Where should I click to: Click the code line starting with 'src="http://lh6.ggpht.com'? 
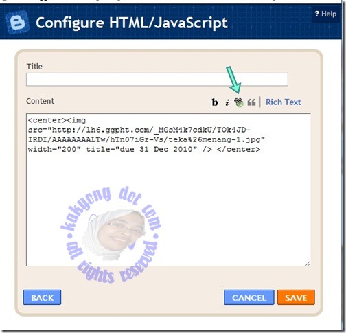(x=139, y=130)
